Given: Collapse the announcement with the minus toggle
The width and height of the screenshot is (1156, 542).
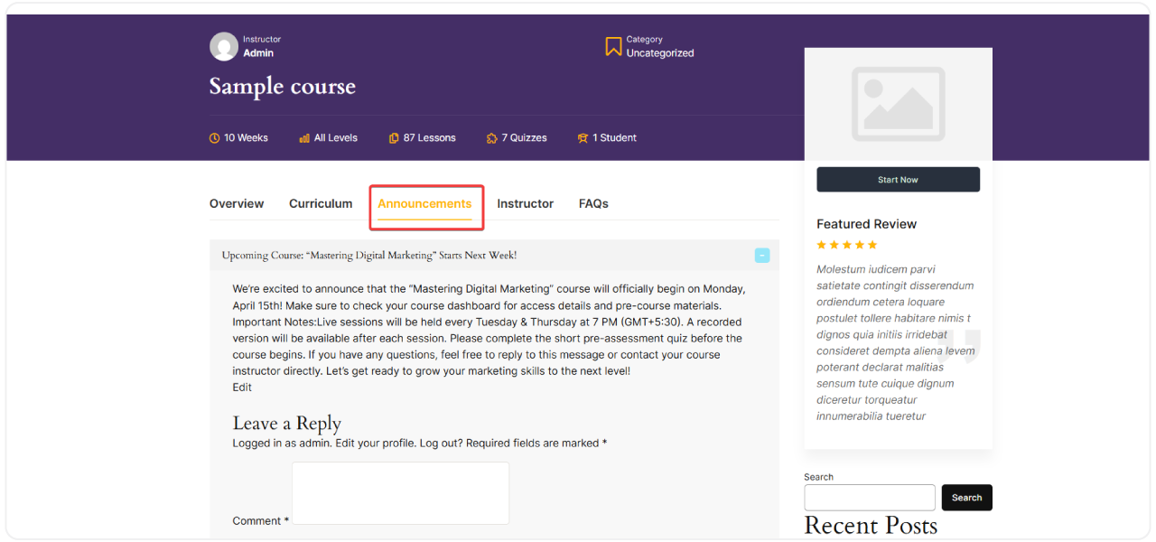Looking at the screenshot, I should (x=762, y=256).
